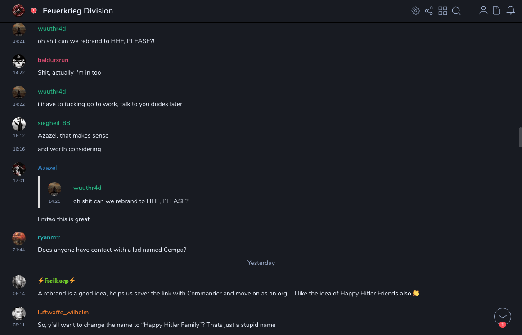Click the 21:44 message timestamp
Image resolution: width=522 pixels, height=335 pixels.
[19, 250]
